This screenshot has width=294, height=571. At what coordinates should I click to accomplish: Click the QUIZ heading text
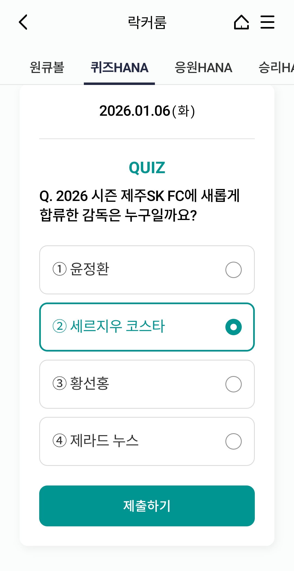coord(147,167)
